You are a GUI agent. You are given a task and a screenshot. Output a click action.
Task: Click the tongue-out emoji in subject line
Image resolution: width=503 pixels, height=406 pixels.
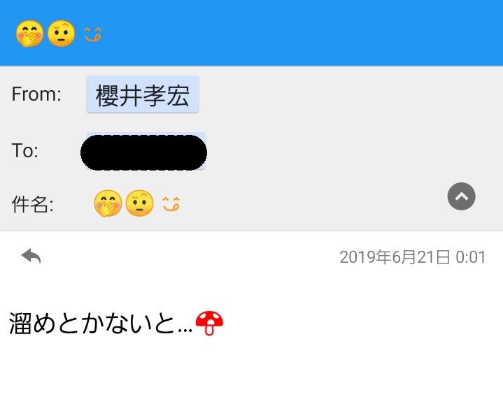171,204
